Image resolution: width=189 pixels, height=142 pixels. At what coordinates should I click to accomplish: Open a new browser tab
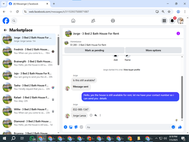point(54,4)
